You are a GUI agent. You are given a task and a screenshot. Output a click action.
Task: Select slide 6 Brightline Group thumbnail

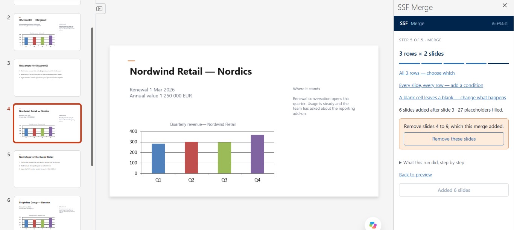tap(47, 213)
